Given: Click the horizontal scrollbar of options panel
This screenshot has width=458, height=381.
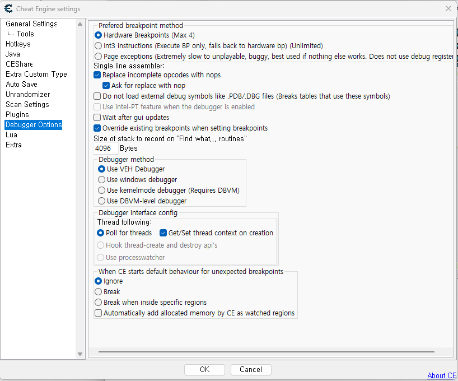Looking at the screenshot, I should 267,352.
